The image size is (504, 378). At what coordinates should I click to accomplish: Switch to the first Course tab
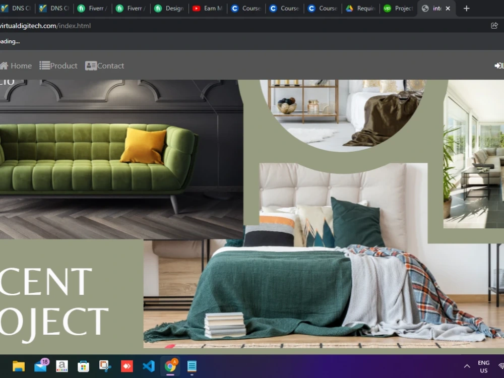246,9
